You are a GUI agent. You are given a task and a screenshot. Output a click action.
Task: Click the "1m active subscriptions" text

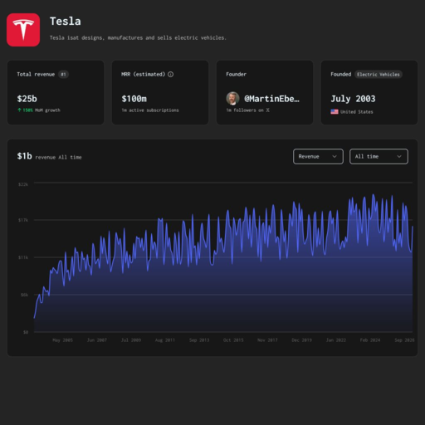(150, 110)
